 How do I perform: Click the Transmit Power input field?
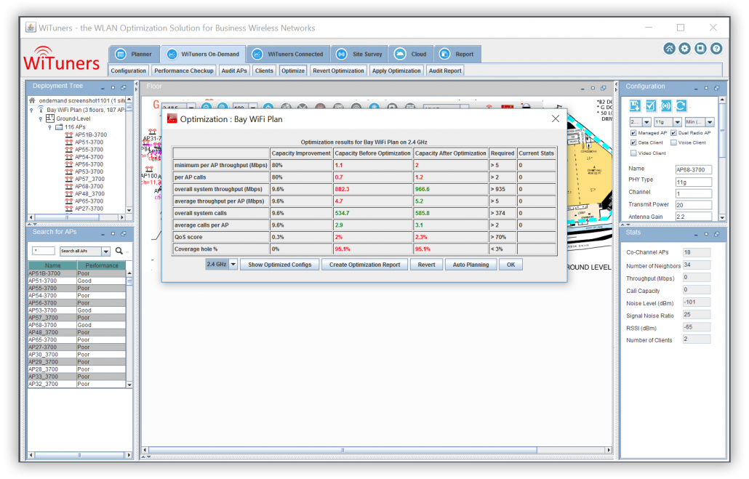693,205
